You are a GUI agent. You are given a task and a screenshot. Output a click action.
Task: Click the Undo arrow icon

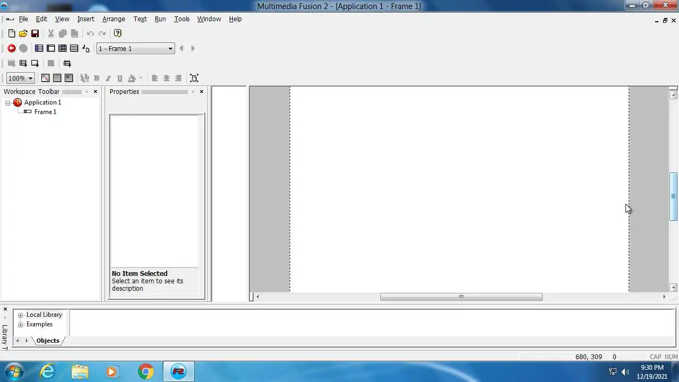90,33
